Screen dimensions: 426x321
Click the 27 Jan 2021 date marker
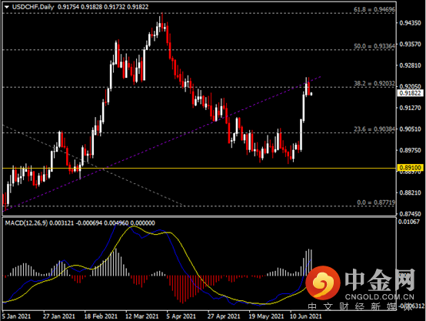(59, 316)
